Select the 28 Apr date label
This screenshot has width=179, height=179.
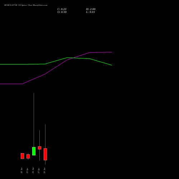point(44,170)
